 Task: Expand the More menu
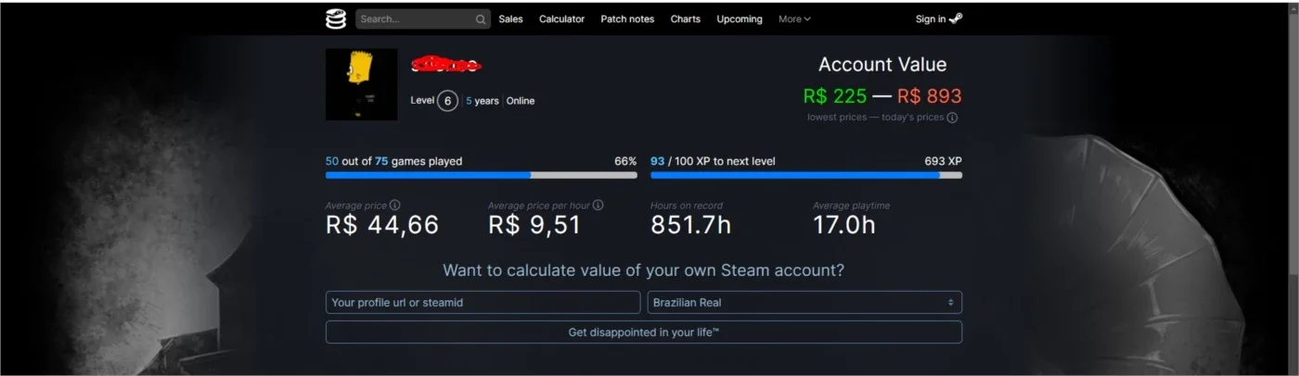(794, 19)
